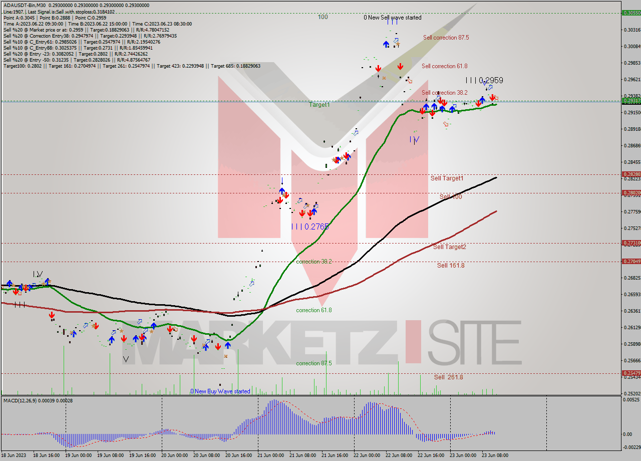This screenshot has height=461, width=641.
Task: Click the green 0.29317 current price tag
Action: (x=631, y=101)
